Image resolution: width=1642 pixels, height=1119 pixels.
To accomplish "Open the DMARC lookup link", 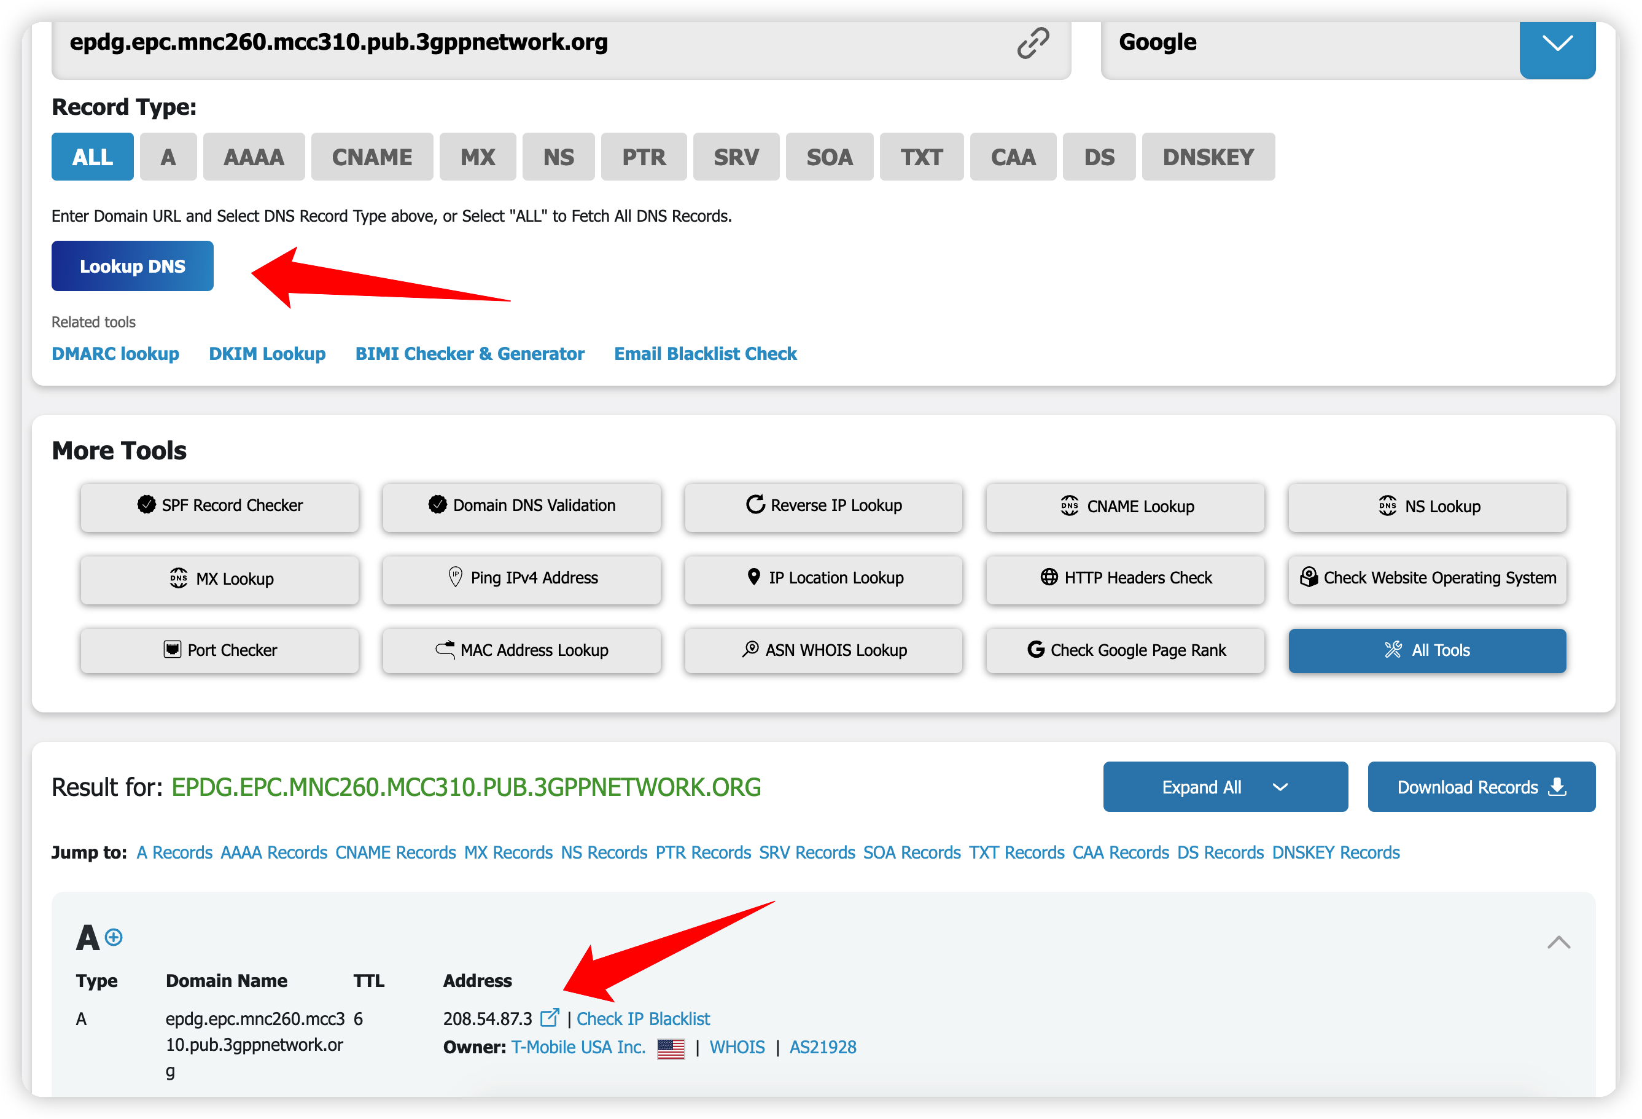I will (115, 354).
